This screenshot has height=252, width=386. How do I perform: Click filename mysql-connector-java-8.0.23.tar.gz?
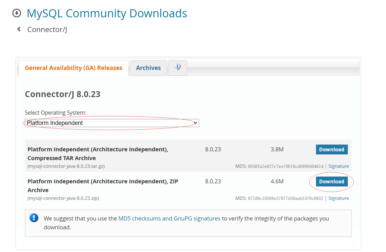[x=66, y=166]
